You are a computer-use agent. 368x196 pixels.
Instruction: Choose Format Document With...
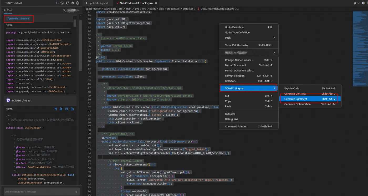(x=249, y=70)
